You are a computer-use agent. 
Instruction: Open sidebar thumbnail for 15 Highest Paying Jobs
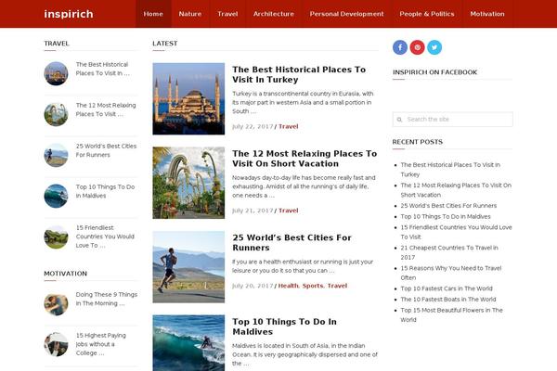pos(56,344)
